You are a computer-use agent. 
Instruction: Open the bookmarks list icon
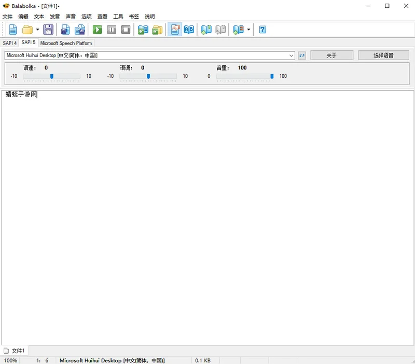[x=238, y=30]
